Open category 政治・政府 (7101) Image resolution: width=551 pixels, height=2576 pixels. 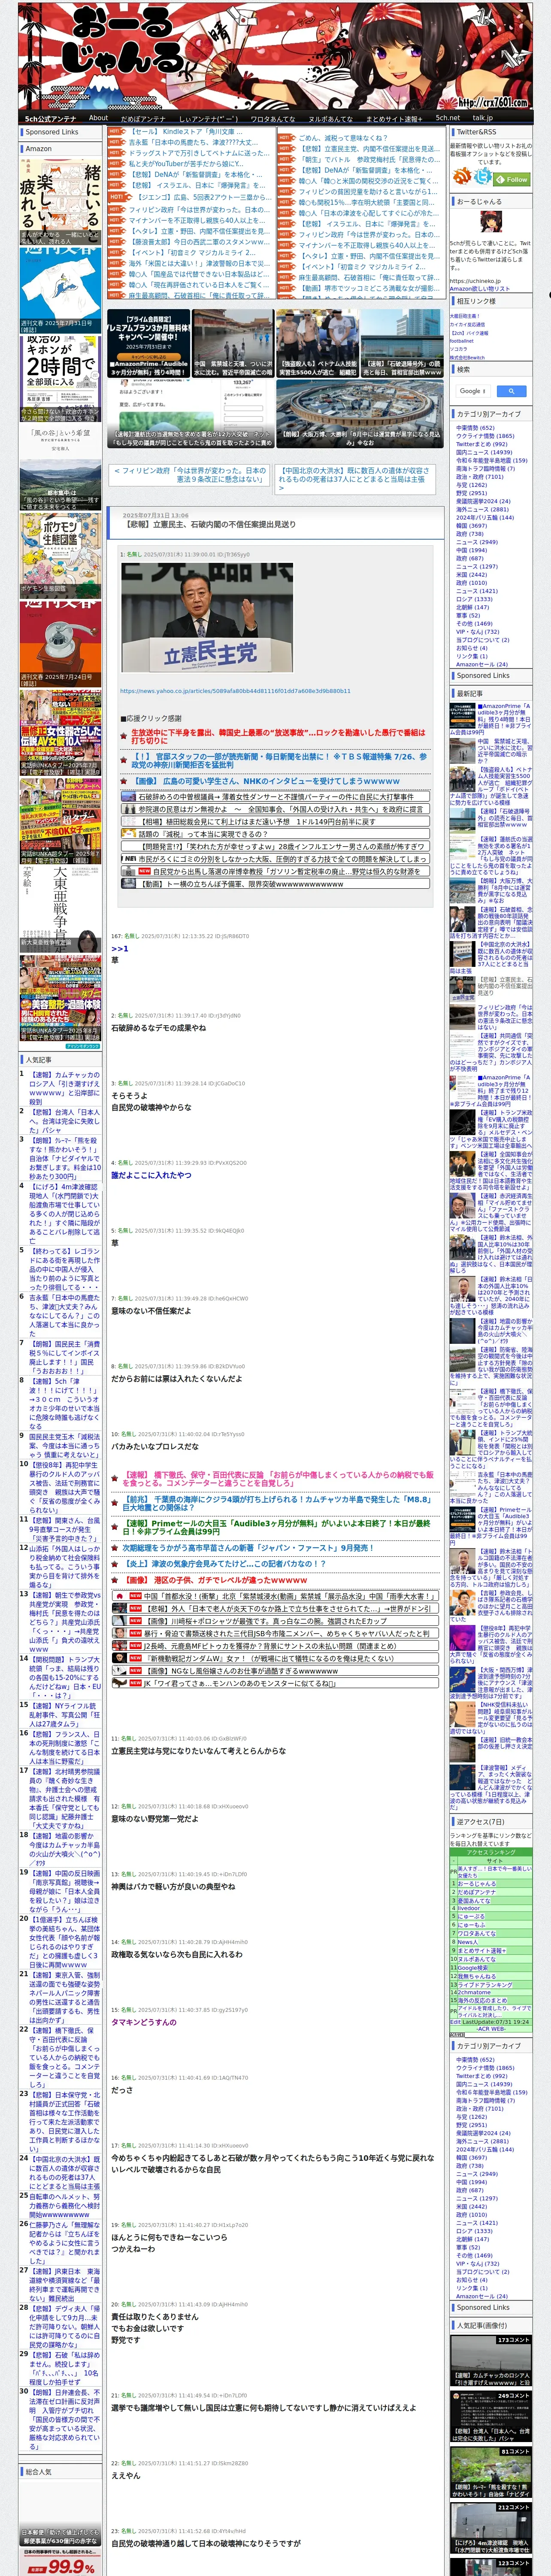480,477
